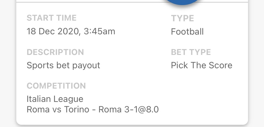The image size is (264, 127).
Task: Open the Italian League competition
Action: 55,99
